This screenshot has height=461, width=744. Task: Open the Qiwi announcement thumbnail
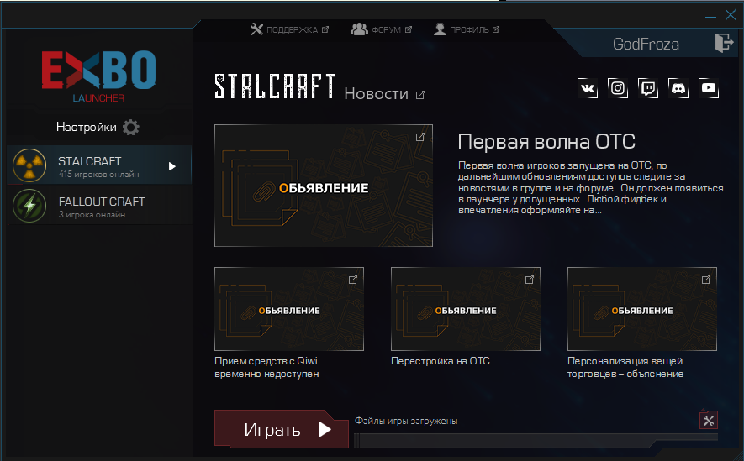(x=289, y=309)
